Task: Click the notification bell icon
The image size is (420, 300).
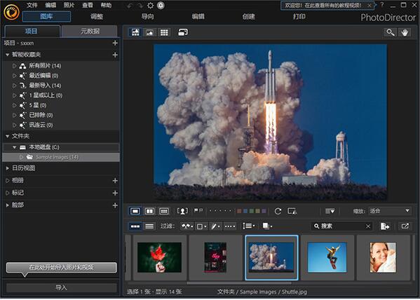Action: click(161, 6)
